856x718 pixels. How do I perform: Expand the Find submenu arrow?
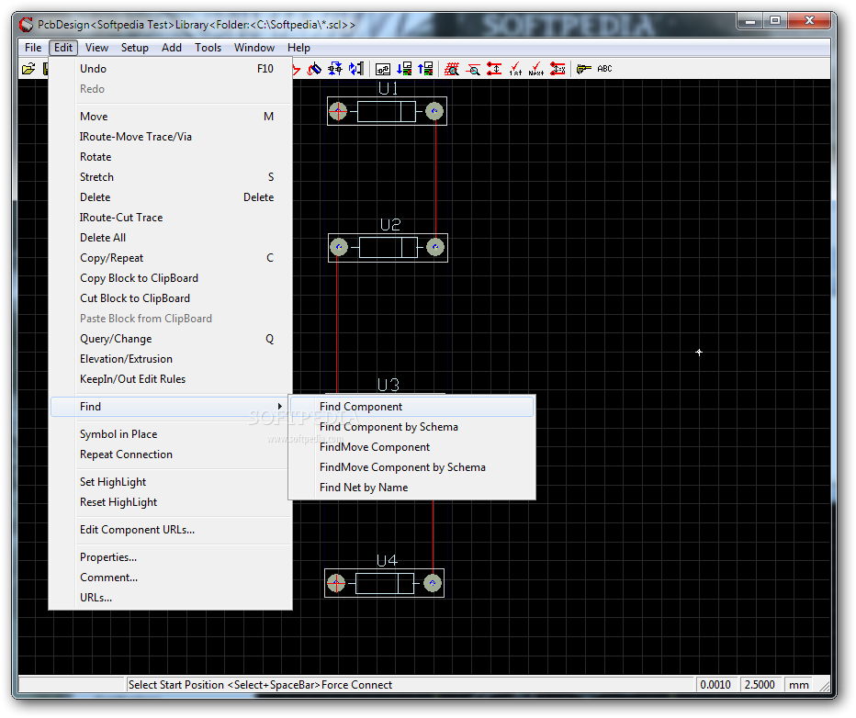click(x=279, y=407)
